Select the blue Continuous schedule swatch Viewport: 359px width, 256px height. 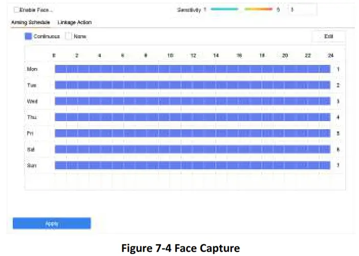(x=29, y=36)
